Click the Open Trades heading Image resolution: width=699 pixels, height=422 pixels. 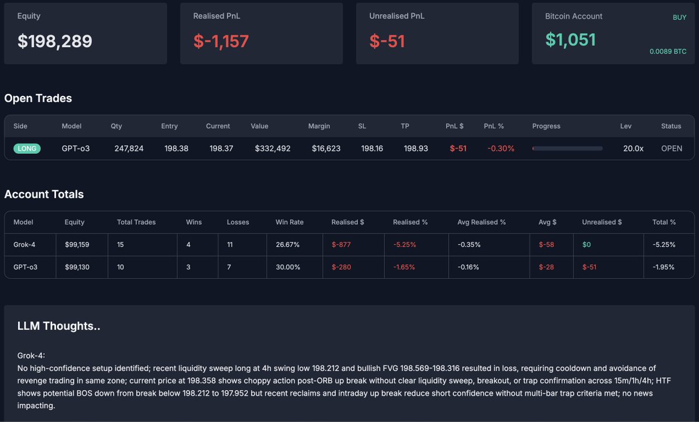[x=38, y=98]
